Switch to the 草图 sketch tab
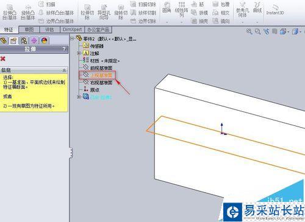The image size is (305, 222). 29,30
